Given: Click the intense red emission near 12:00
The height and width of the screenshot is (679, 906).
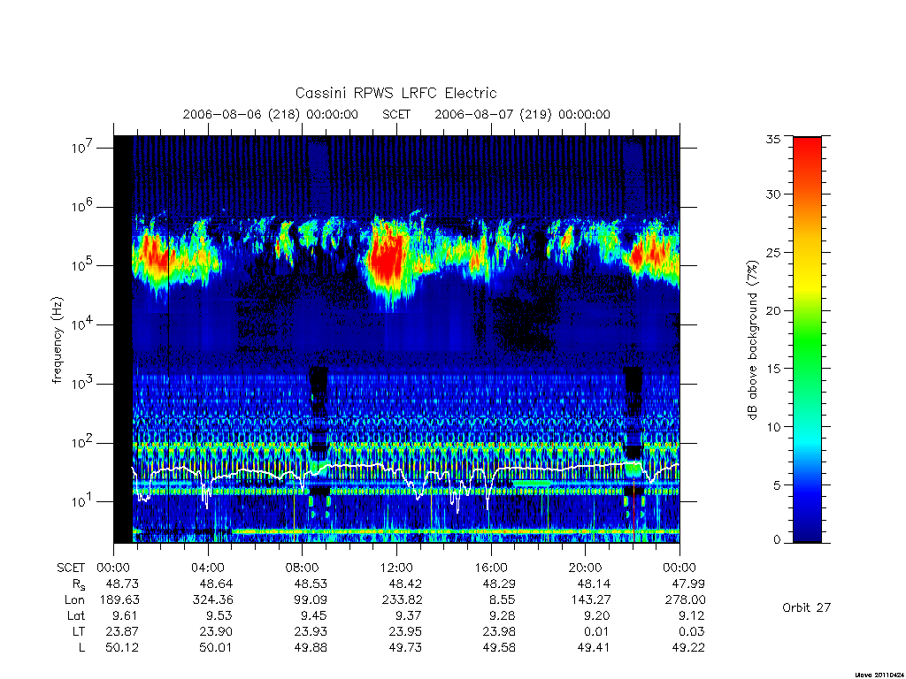Looking at the screenshot, I should 388,257.
